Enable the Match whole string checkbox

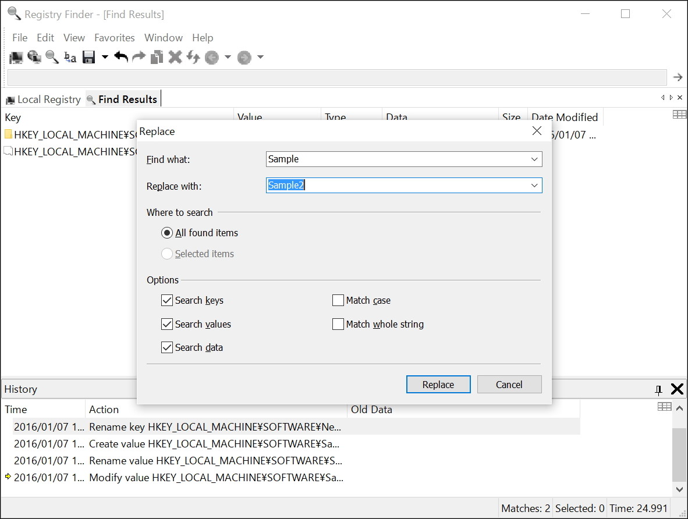338,324
